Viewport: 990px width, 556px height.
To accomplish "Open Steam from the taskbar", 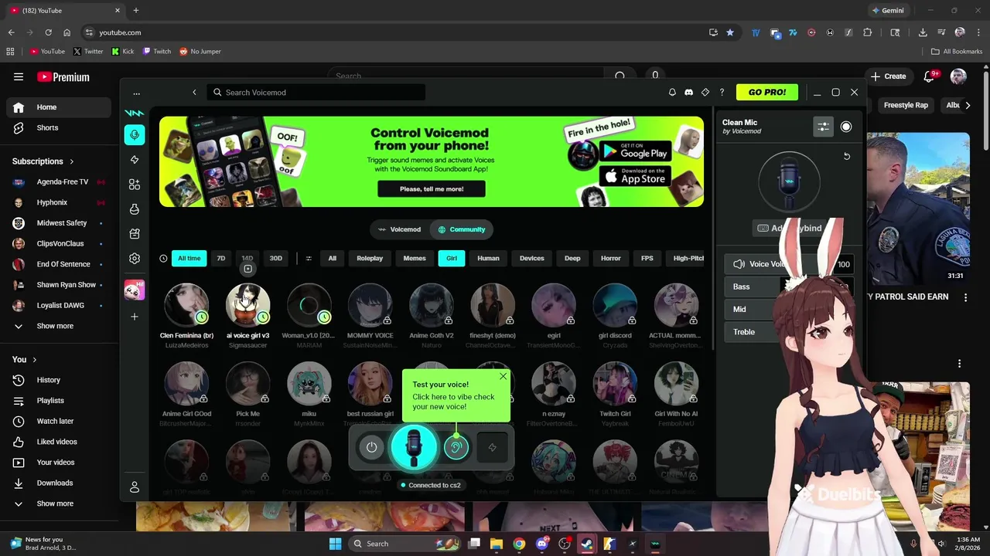I will pyautogui.click(x=587, y=544).
